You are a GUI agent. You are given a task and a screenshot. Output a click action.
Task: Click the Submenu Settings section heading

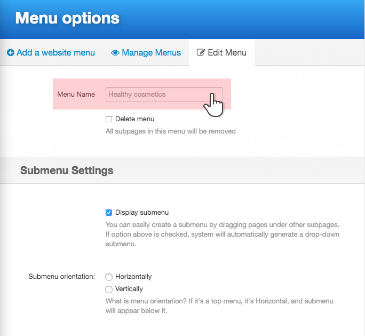[x=67, y=170]
